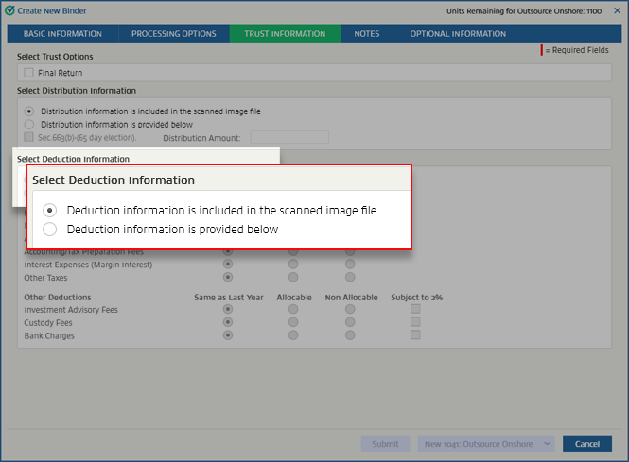The height and width of the screenshot is (462, 629).
Task: Choose deduction information is provided below
Action: click(x=50, y=229)
